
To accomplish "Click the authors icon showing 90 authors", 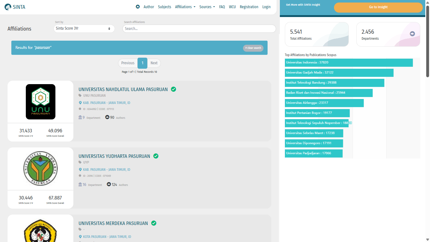I will (107, 117).
